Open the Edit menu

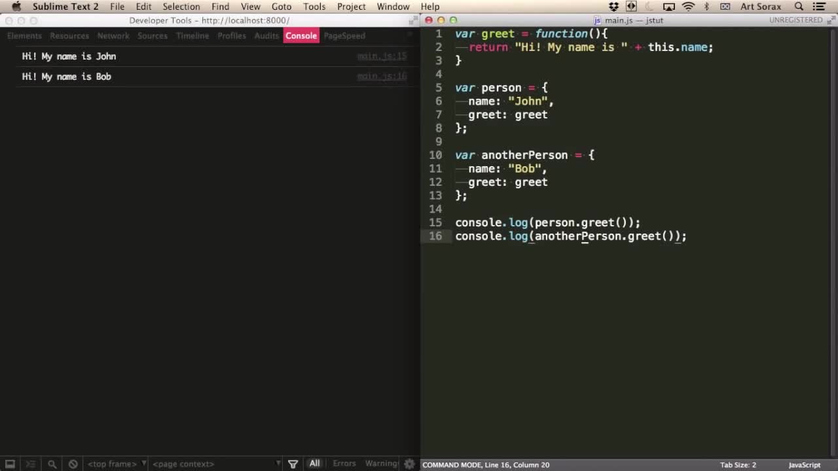[x=143, y=7]
